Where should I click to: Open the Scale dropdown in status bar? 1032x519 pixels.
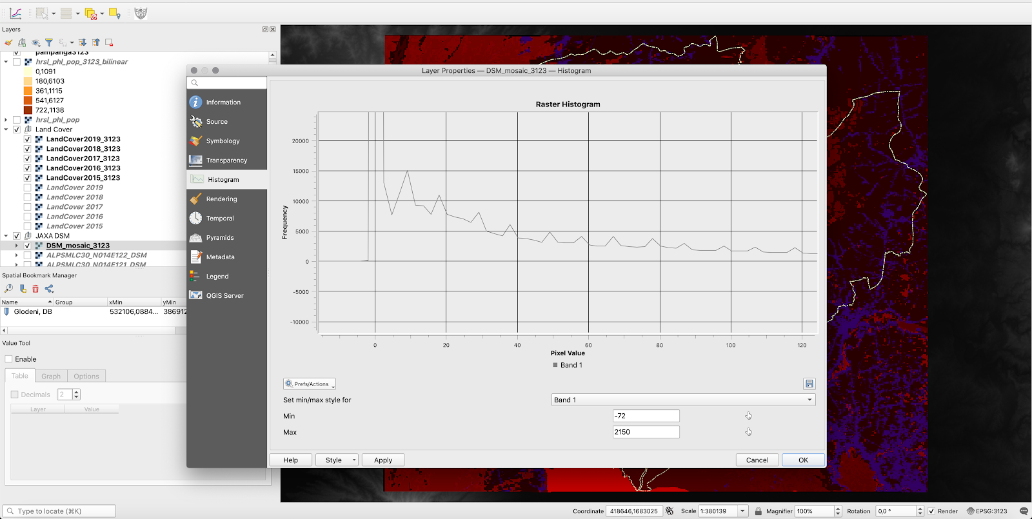coord(742,511)
